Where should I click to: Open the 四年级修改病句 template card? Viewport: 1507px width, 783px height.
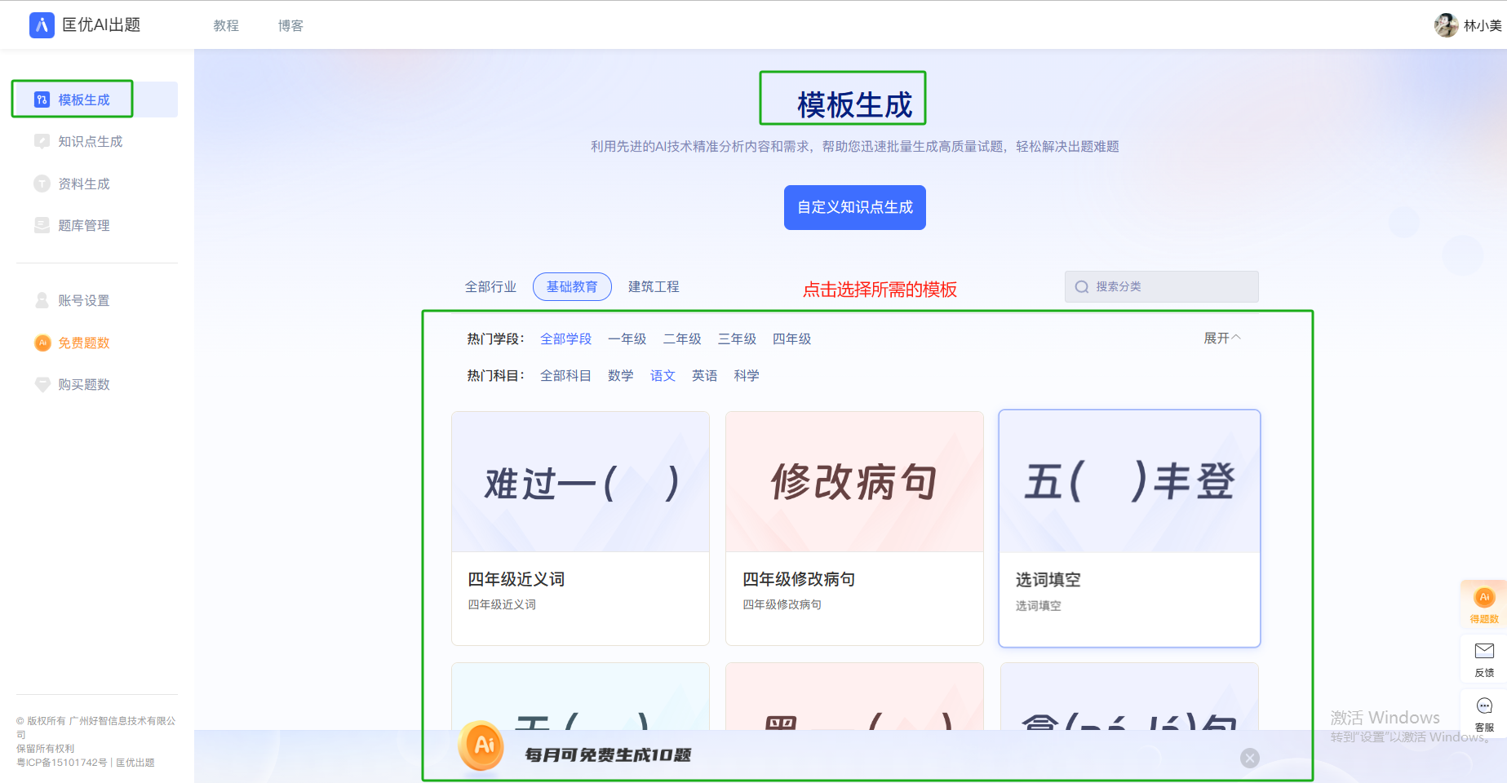point(854,529)
